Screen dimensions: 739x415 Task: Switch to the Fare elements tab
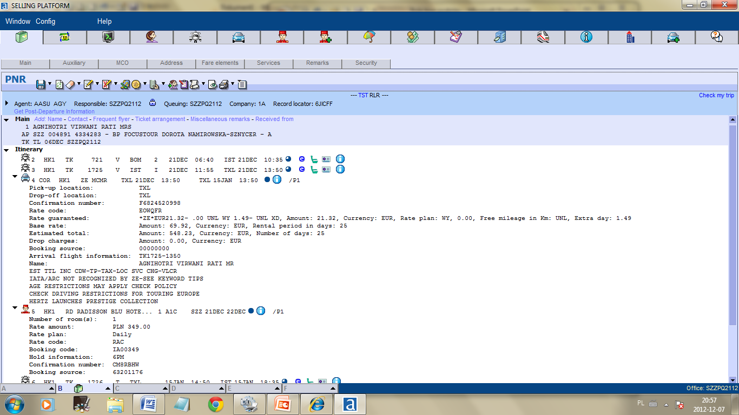(220, 63)
